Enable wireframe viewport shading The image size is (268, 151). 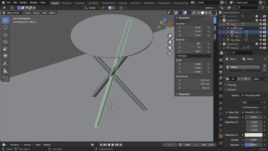(x=199, y=13)
